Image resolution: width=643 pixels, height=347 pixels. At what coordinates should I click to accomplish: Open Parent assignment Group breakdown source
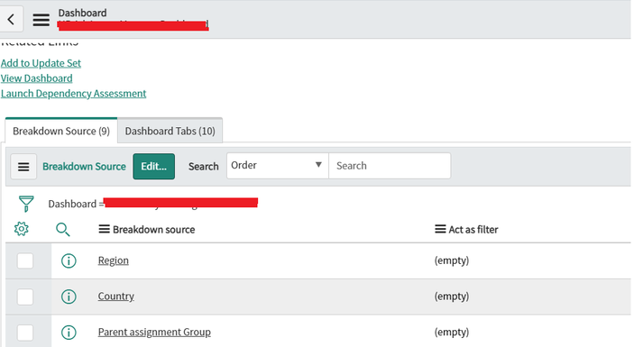click(x=154, y=332)
